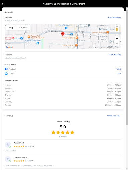Select the Walmart Supercenter map marker
The image size is (128, 170).
tap(38, 43)
